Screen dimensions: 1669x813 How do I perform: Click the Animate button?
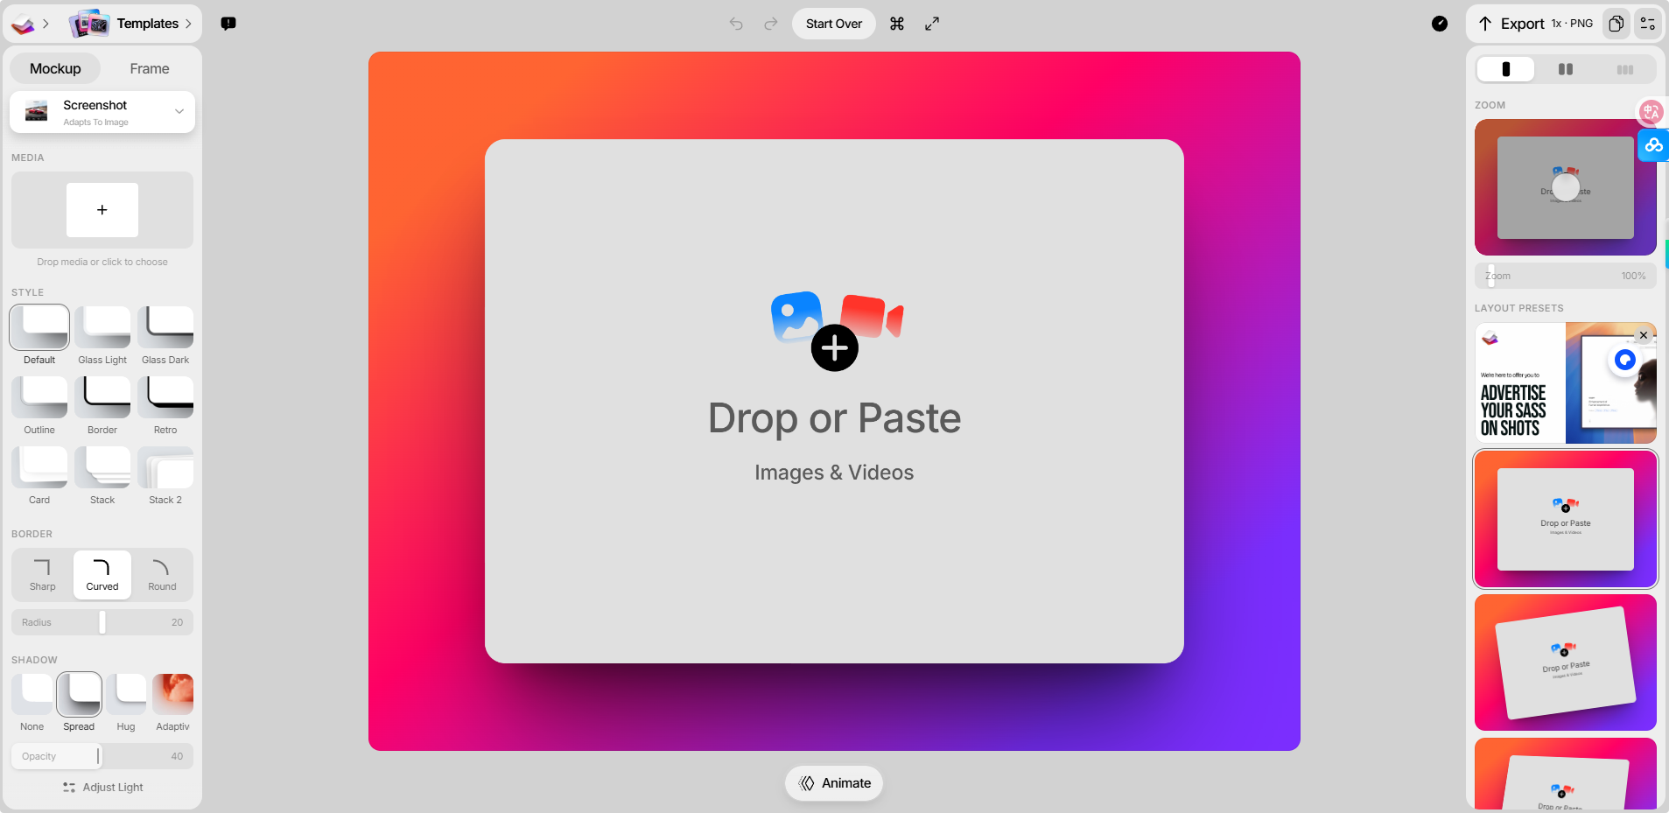tap(834, 783)
